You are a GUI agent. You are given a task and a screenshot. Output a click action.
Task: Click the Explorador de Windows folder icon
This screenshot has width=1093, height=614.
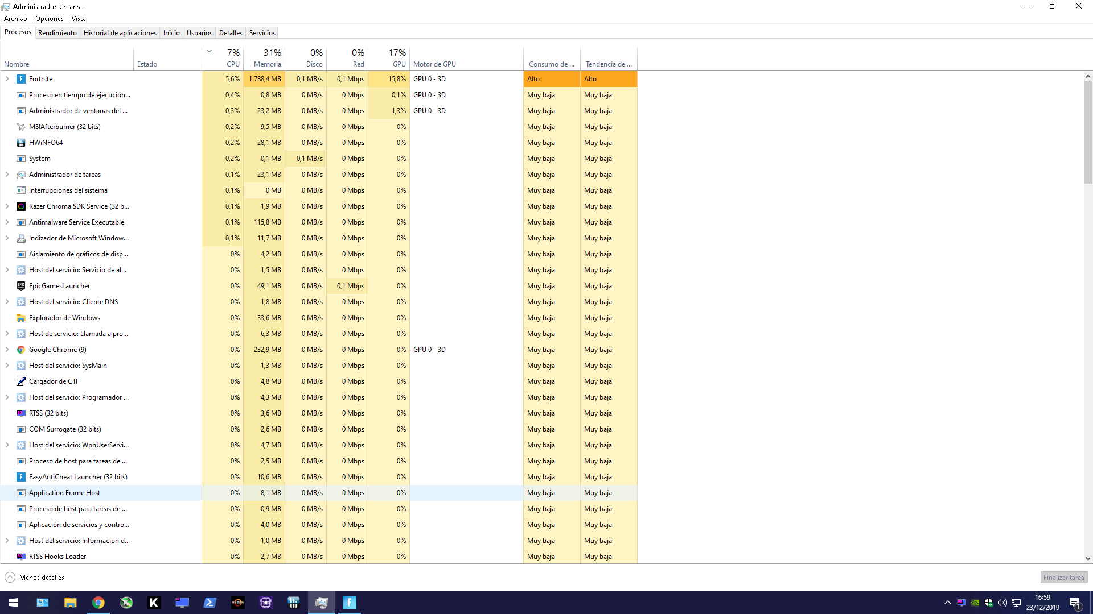pos(21,318)
